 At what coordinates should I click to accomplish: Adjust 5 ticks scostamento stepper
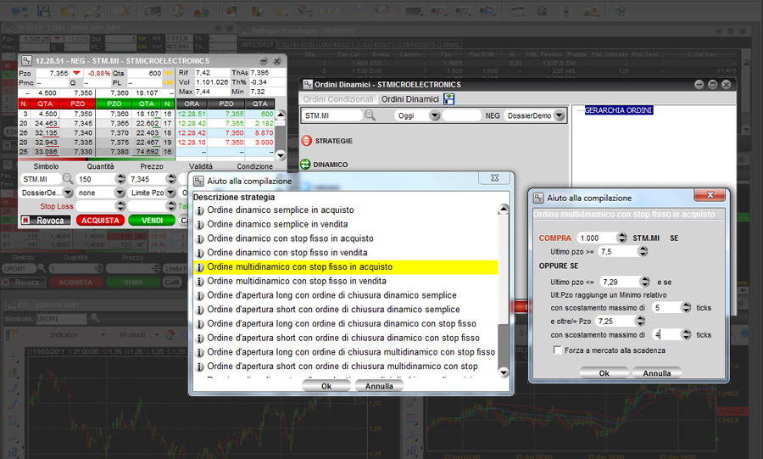pos(686,308)
